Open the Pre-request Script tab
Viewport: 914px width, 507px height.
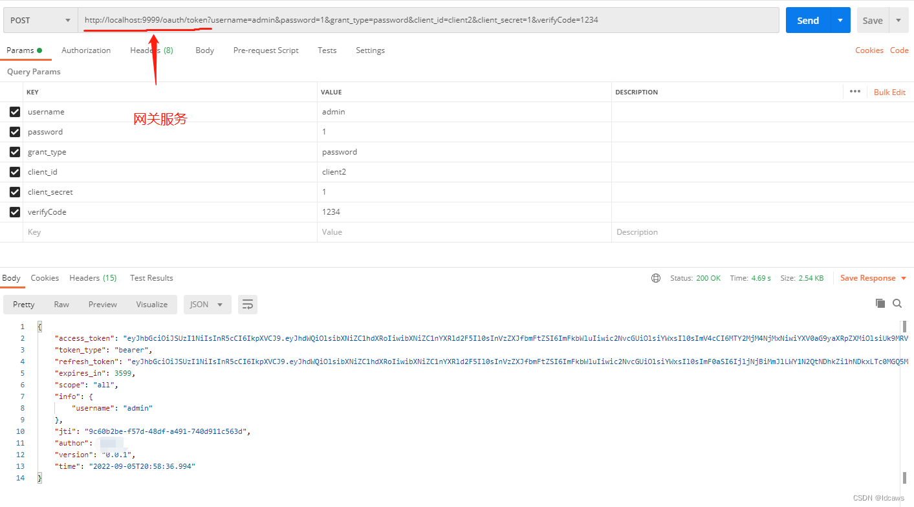click(x=266, y=50)
